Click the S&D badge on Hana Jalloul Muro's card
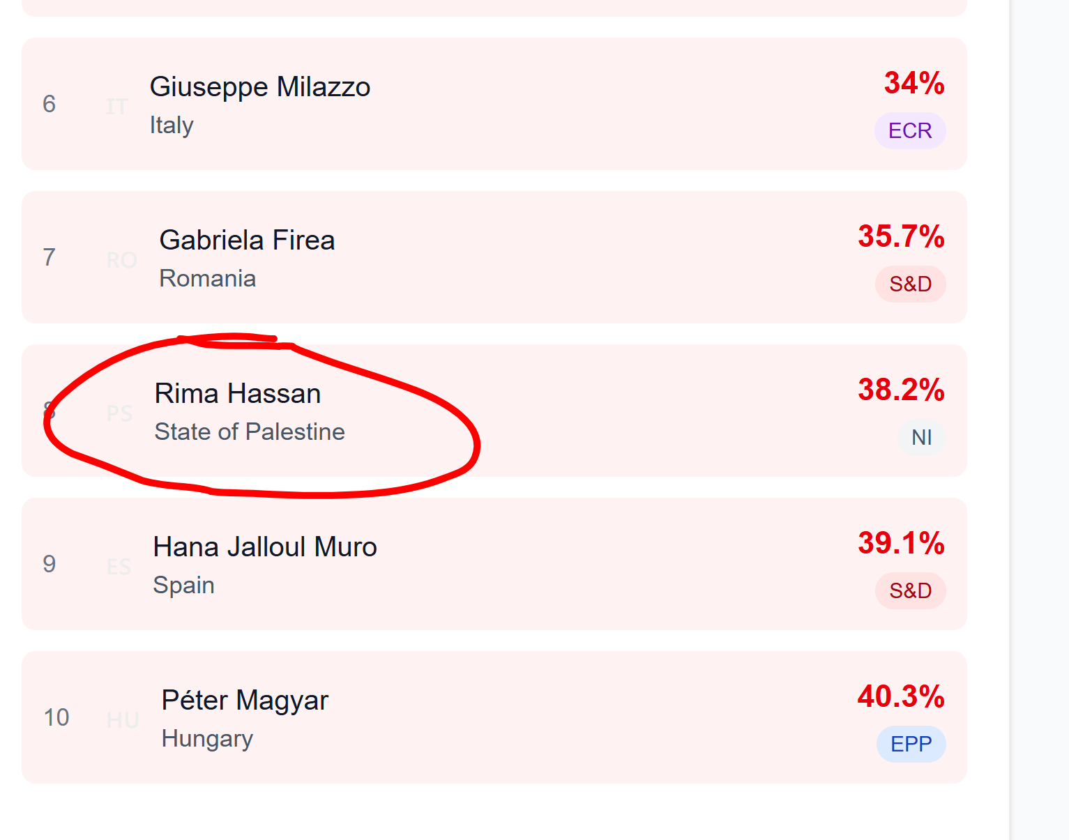 point(910,591)
